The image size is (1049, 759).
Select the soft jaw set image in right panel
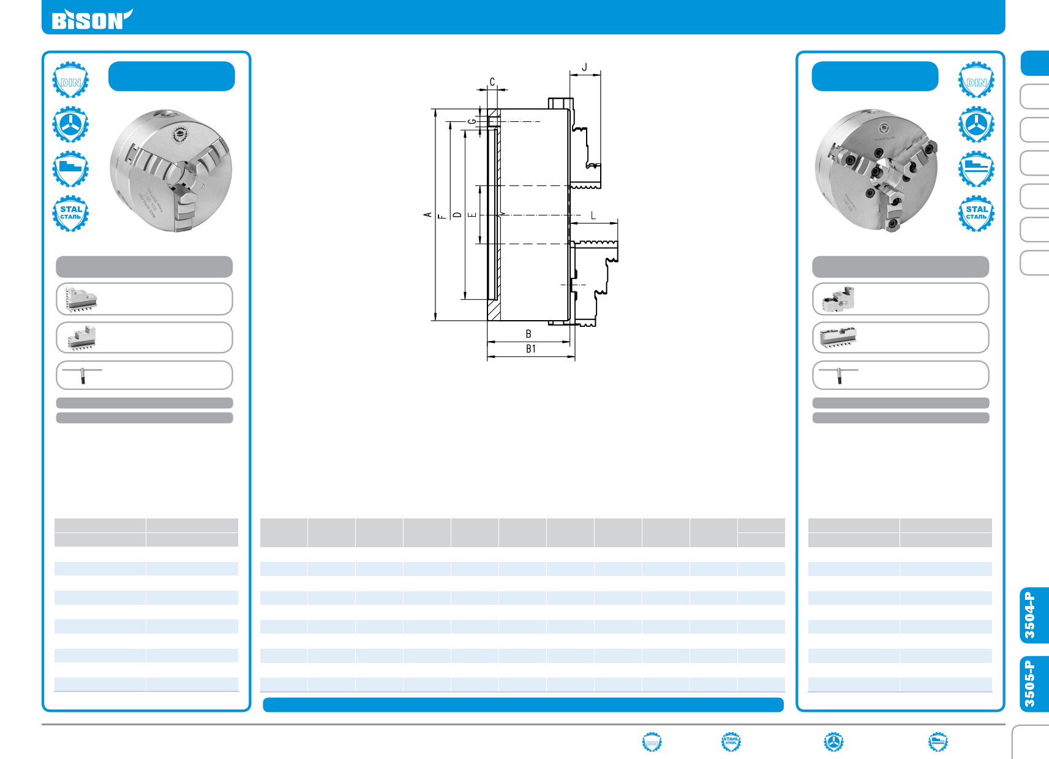(838, 338)
